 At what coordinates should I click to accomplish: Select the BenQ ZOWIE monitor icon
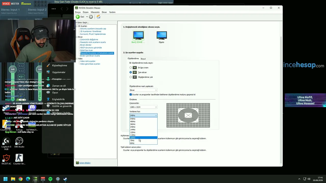coord(138,35)
